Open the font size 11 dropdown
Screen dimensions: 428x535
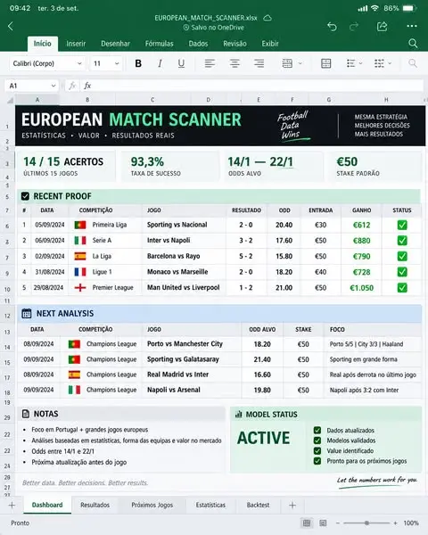[106, 63]
